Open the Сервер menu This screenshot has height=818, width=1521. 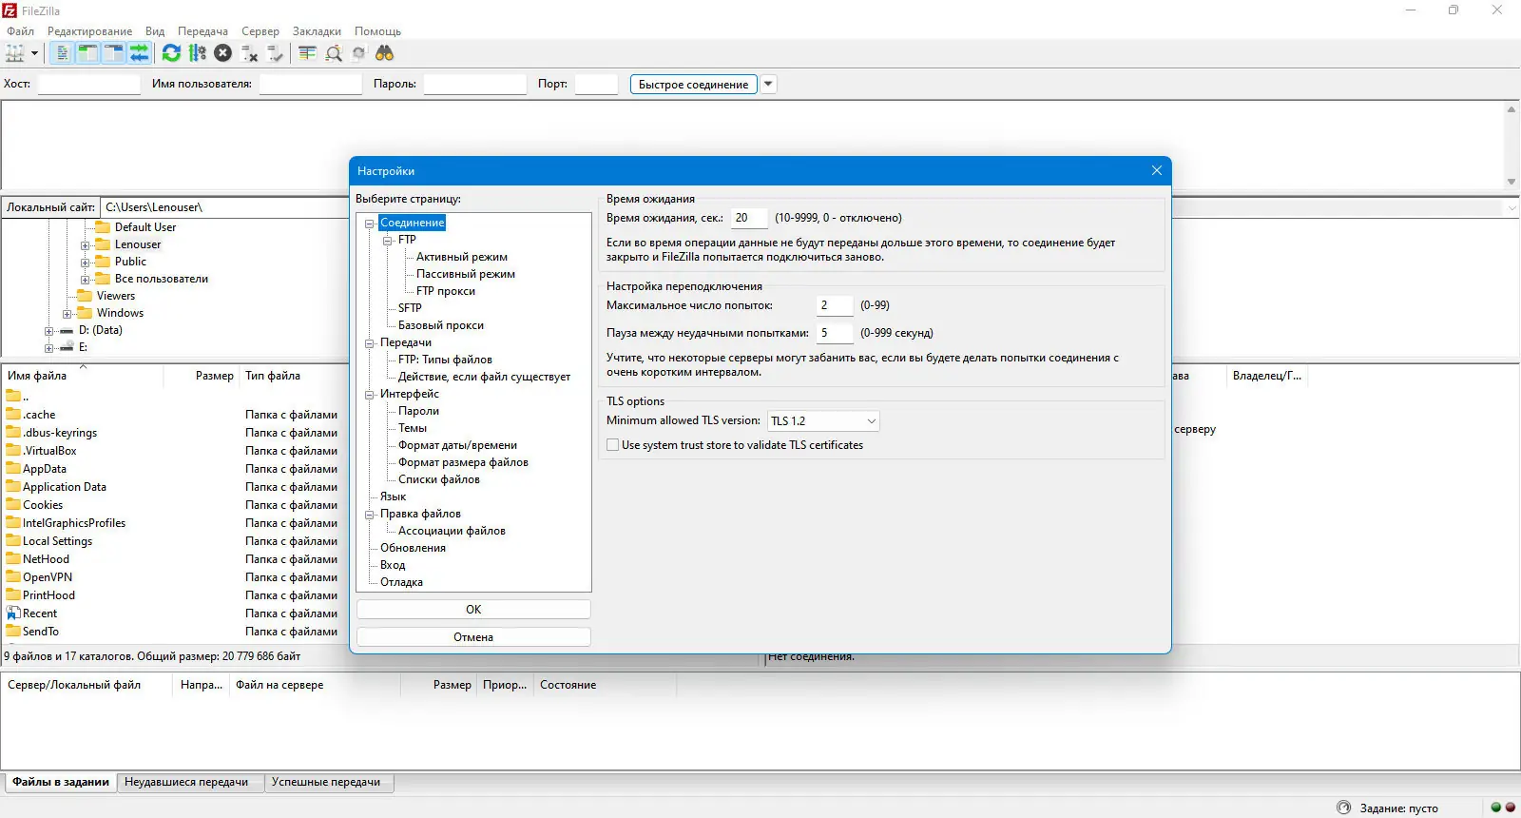pyautogui.click(x=260, y=31)
